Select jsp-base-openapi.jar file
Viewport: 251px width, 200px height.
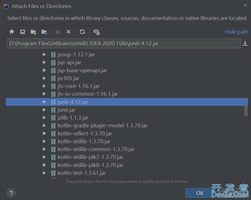tap(82, 70)
